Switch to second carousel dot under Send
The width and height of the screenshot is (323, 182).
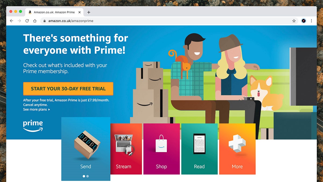[x=87, y=176]
